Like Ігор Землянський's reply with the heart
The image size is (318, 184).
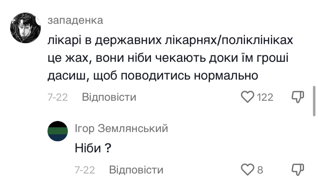click(x=248, y=170)
